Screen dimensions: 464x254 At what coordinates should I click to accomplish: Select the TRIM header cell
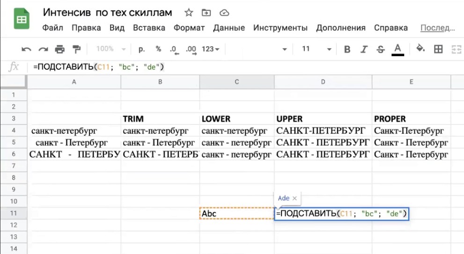[x=160, y=118]
